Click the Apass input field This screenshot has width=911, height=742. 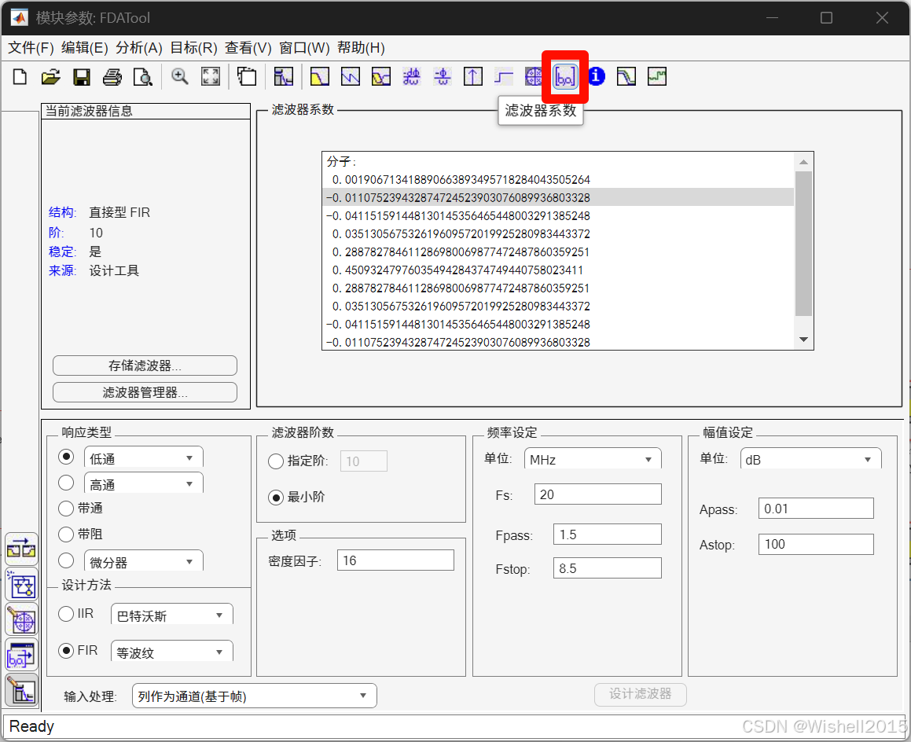(816, 509)
